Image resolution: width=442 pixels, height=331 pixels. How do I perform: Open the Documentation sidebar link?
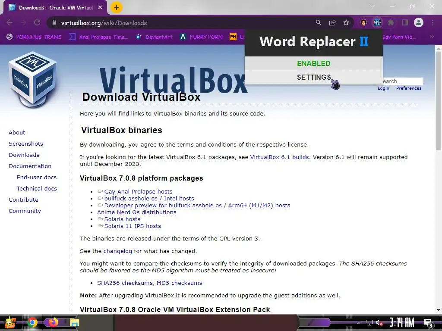click(30, 166)
